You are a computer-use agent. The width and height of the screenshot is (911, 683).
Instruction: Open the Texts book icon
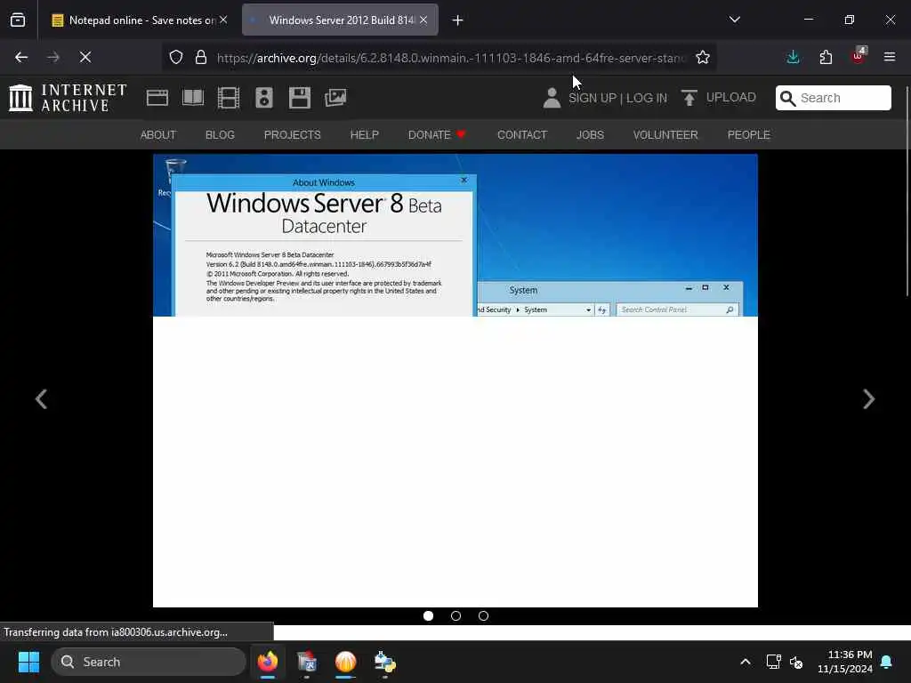click(x=193, y=98)
